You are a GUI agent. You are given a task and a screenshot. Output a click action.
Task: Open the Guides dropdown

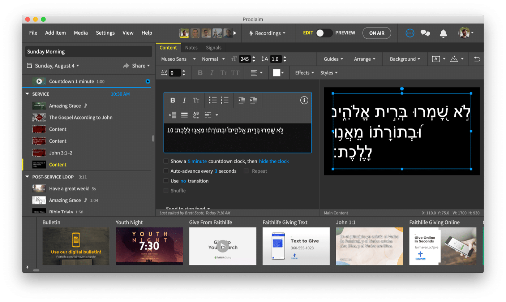click(x=333, y=59)
